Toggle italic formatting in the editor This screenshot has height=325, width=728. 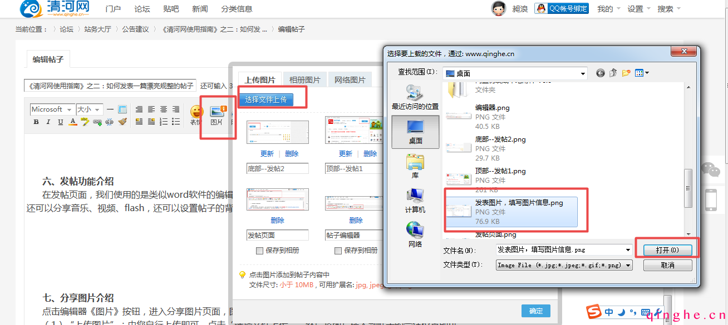tap(48, 122)
